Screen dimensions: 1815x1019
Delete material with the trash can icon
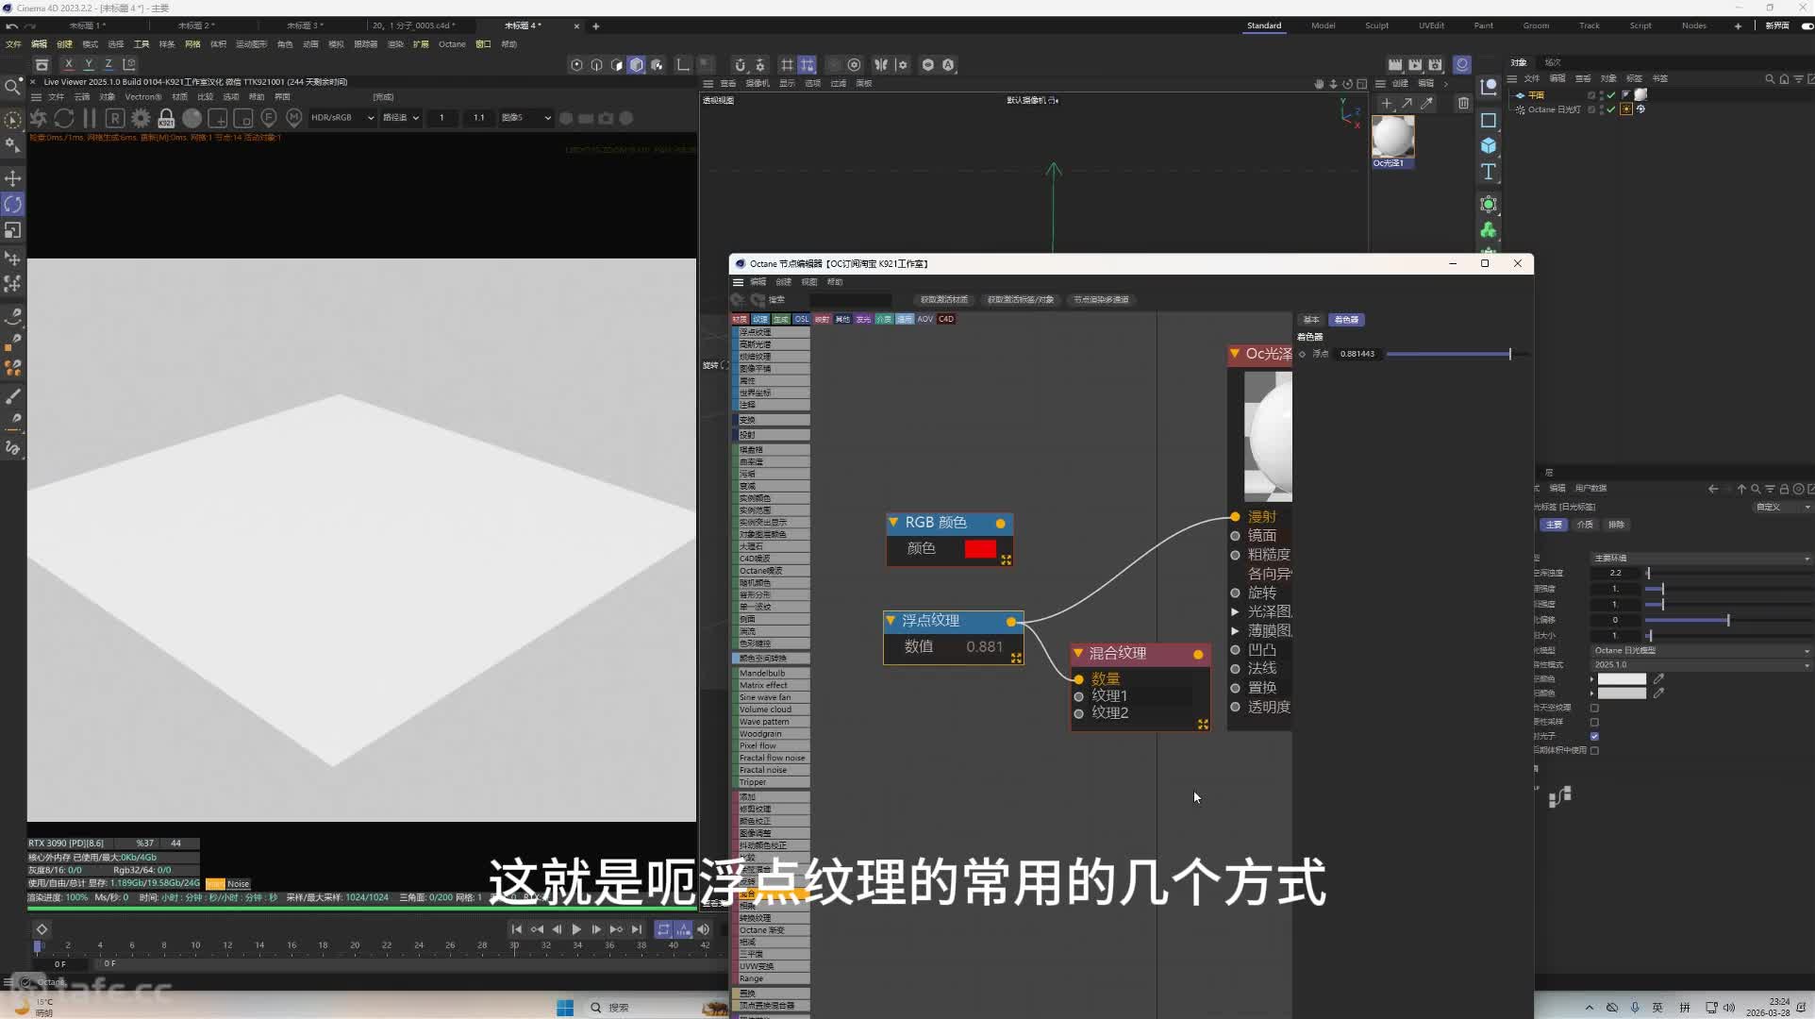click(1463, 103)
